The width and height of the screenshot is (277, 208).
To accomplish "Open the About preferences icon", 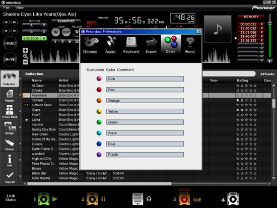I will coord(190,45).
